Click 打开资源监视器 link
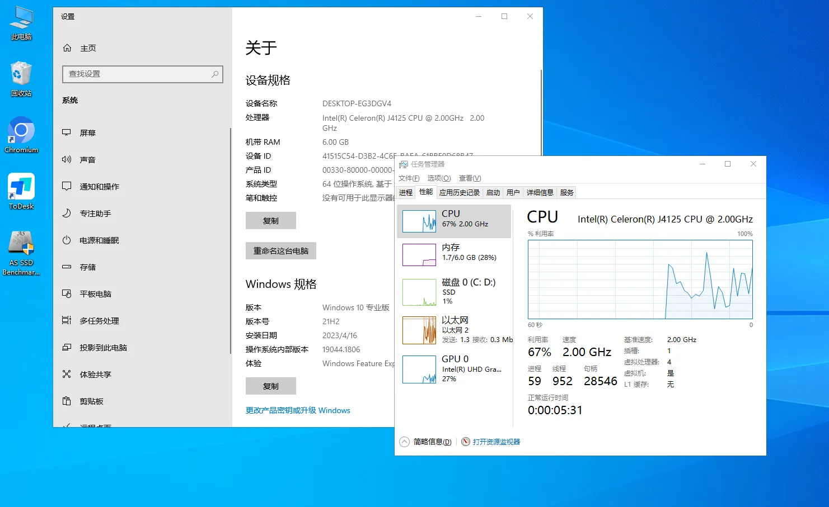 [x=497, y=442]
